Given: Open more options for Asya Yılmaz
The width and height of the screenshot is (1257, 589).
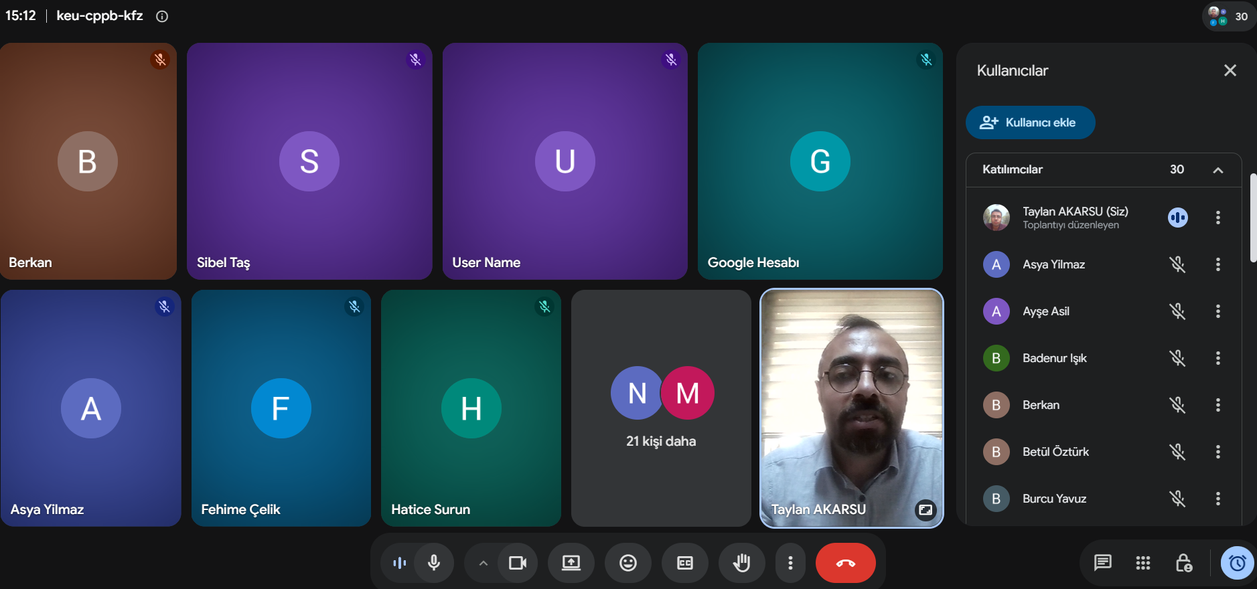Looking at the screenshot, I should (x=1218, y=264).
